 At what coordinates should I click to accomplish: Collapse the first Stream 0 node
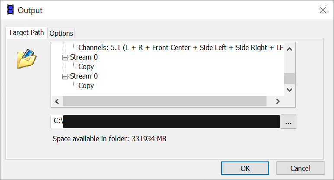tap(65, 57)
